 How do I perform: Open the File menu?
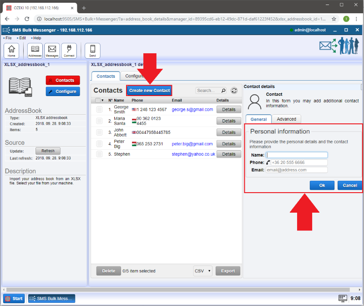[x=9, y=38]
